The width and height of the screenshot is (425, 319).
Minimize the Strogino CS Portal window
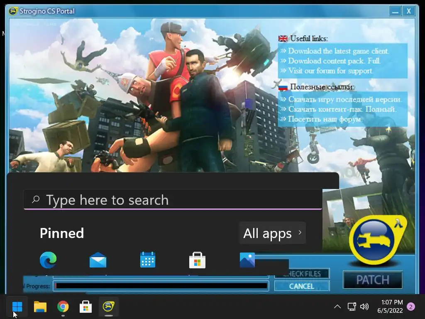[395, 11]
